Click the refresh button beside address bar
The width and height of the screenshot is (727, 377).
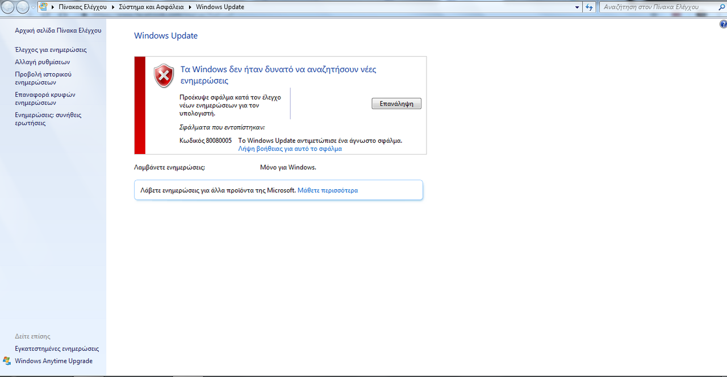590,7
